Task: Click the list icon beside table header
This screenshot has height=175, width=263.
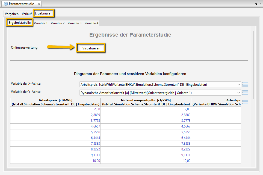Action: tap(245, 102)
